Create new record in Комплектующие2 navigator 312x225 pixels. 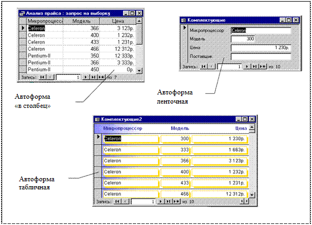pyautogui.click(x=177, y=201)
